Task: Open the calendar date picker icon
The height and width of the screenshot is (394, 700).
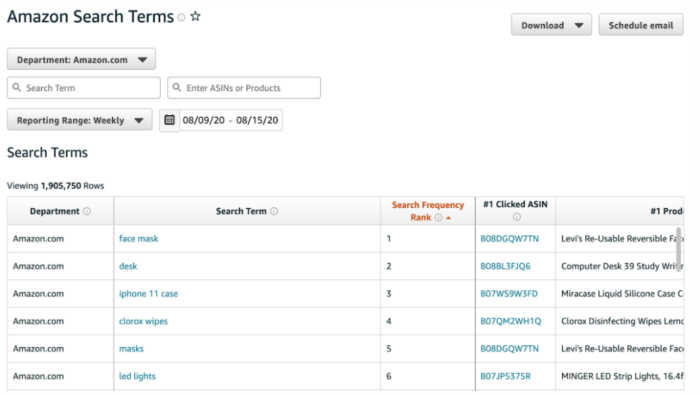Action: click(169, 120)
